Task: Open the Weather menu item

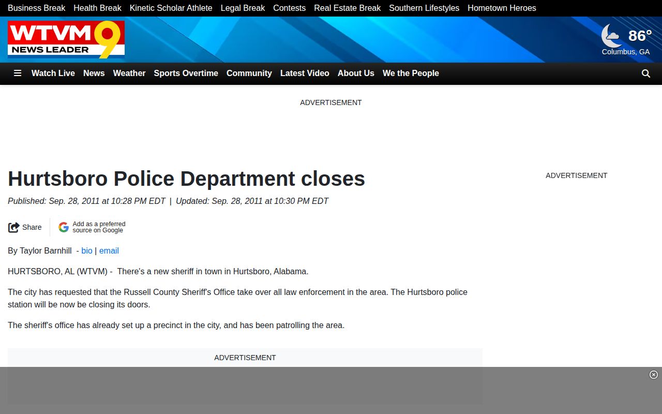Action: coord(129,73)
